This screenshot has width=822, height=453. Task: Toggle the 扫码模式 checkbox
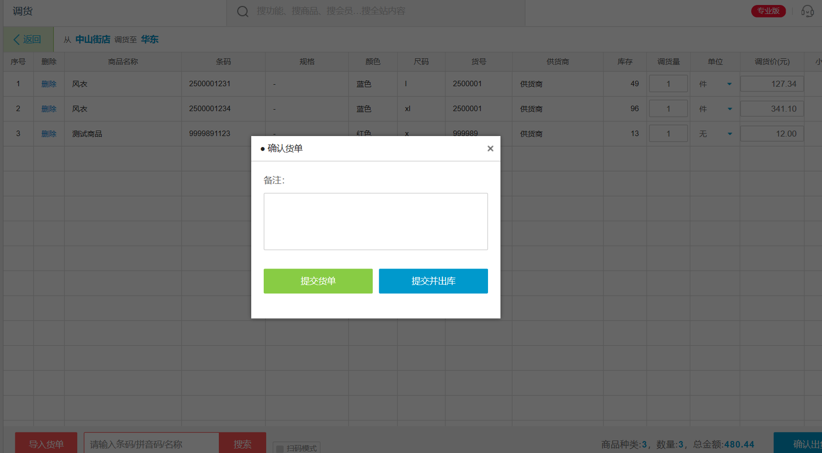point(280,448)
